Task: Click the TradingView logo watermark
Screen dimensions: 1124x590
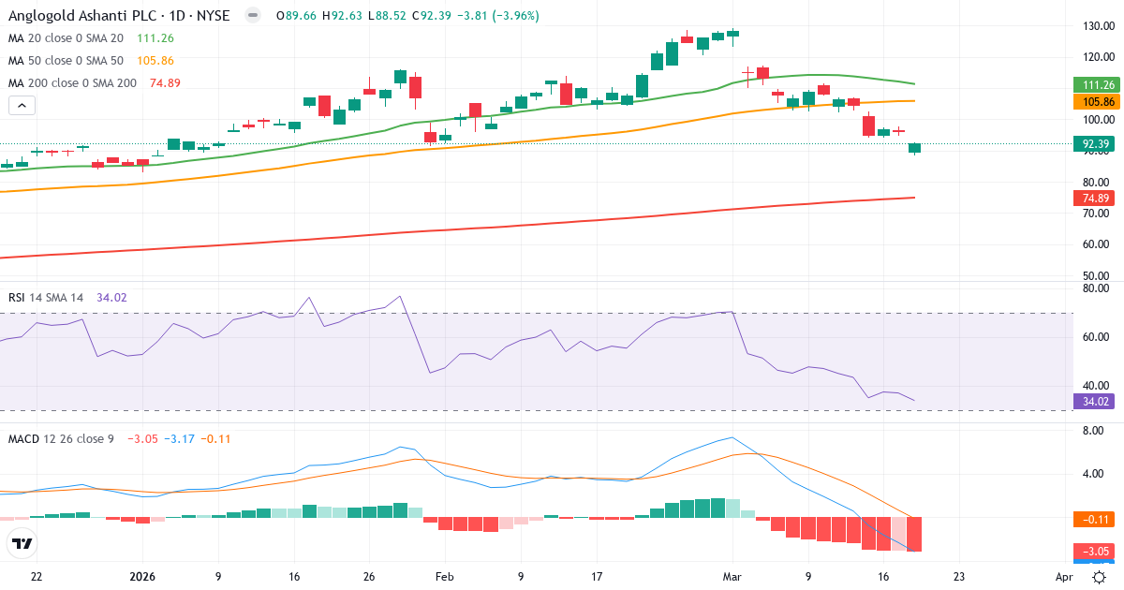Action: pyautogui.click(x=22, y=542)
